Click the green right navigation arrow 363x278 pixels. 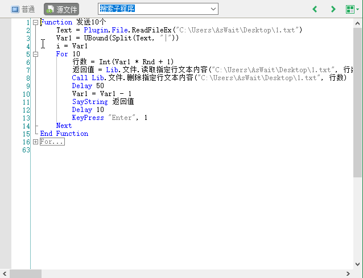[x=333, y=9]
